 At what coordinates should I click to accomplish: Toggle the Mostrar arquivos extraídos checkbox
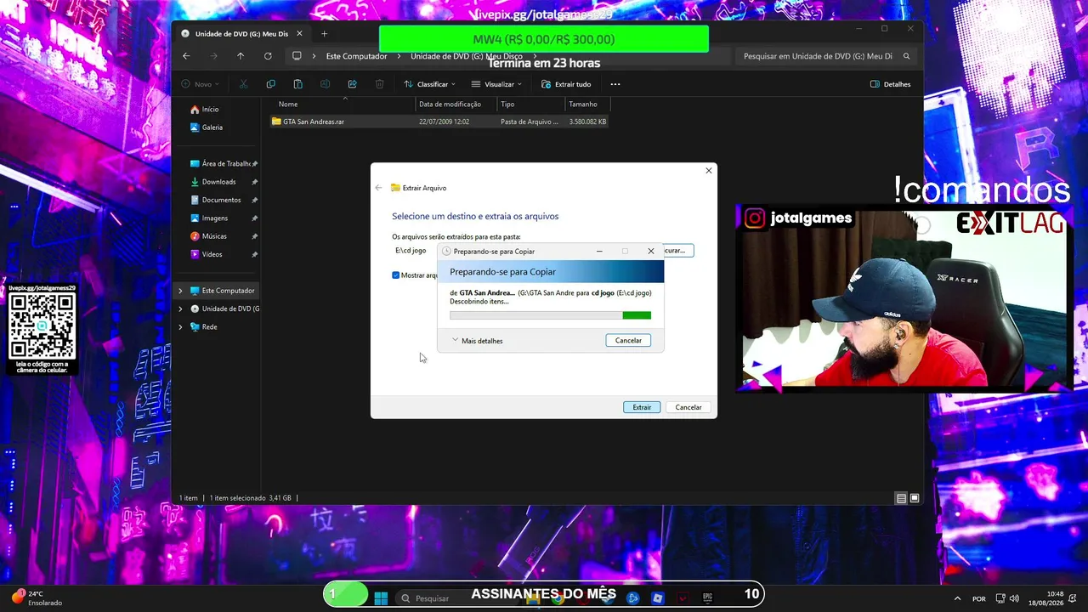click(396, 275)
